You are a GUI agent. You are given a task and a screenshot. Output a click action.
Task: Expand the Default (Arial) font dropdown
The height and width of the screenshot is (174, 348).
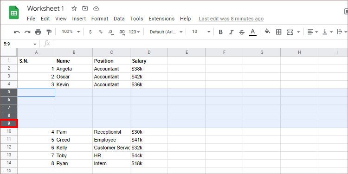[x=166, y=32]
